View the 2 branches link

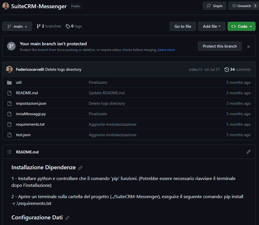click(49, 26)
